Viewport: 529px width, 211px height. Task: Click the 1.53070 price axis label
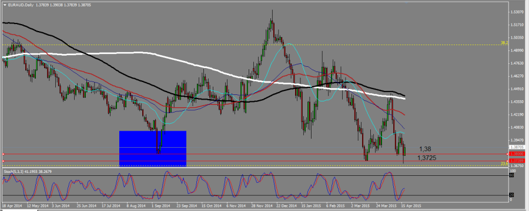coord(517,12)
